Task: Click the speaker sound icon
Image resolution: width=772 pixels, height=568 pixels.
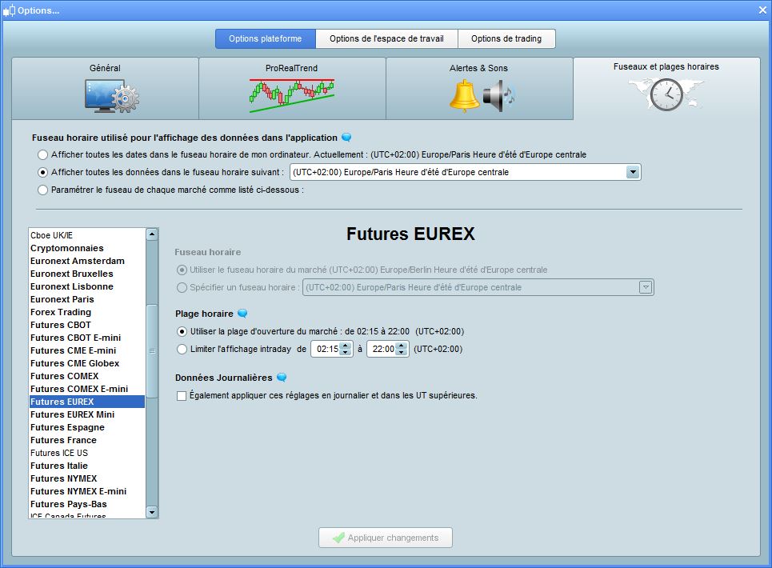Action: [x=498, y=96]
